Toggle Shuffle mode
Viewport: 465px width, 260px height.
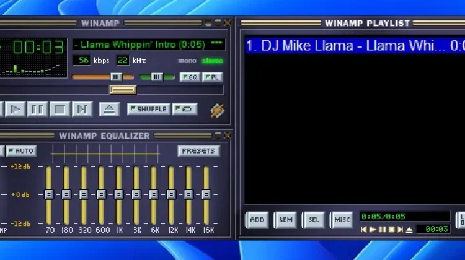point(149,109)
